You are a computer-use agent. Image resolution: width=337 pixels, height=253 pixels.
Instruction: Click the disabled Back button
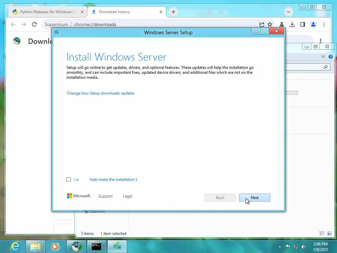pos(220,198)
